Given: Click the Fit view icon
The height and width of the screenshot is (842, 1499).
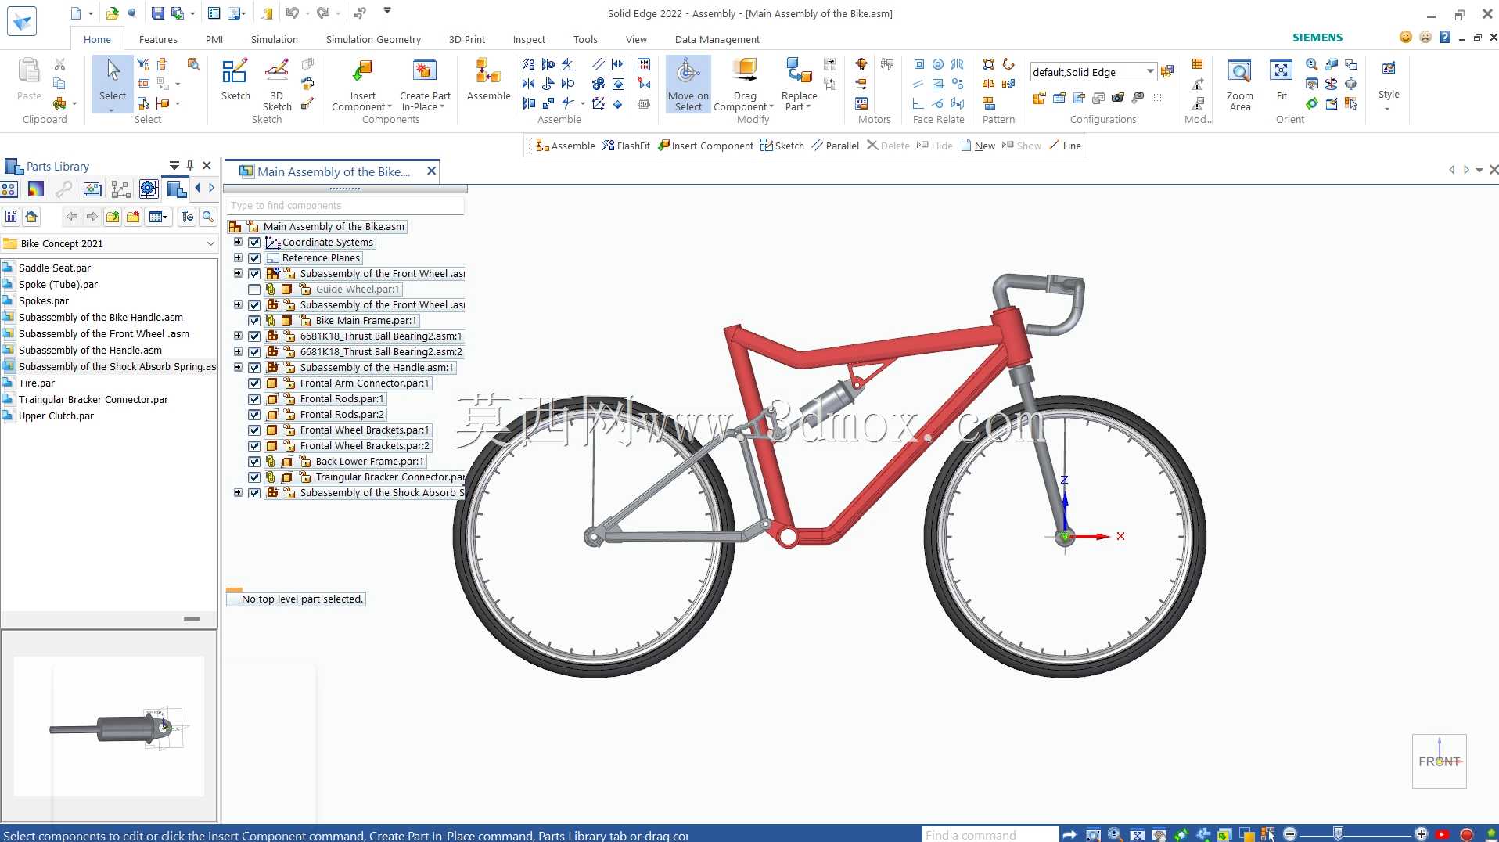Looking at the screenshot, I should tap(1282, 81).
